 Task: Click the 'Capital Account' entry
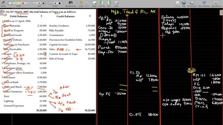pyautogui.click(x=58, y=44)
